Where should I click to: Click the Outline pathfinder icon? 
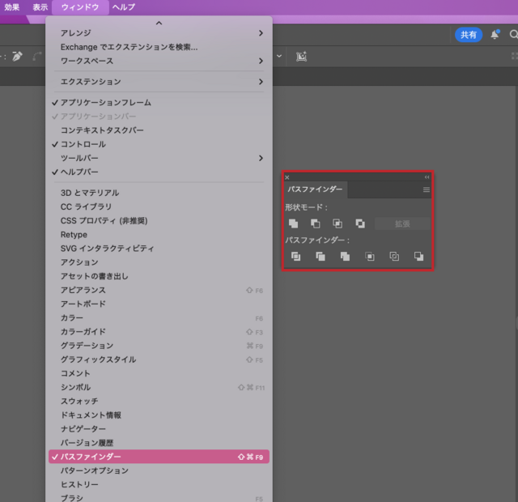tap(394, 257)
